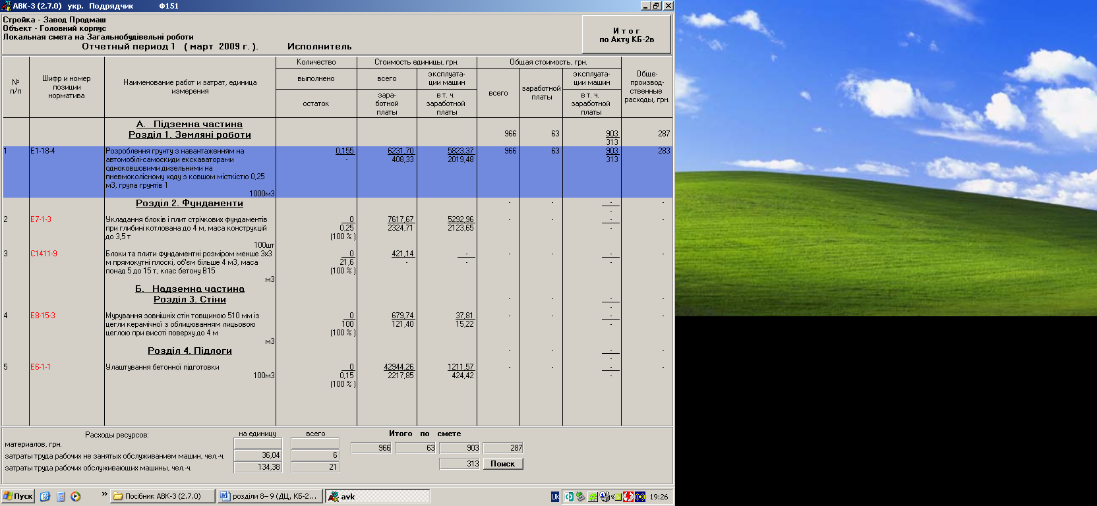Image resolution: width=1097 pixels, height=506 pixels.
Task: Click unit cost 7617,67 in row 2
Action: 401,219
